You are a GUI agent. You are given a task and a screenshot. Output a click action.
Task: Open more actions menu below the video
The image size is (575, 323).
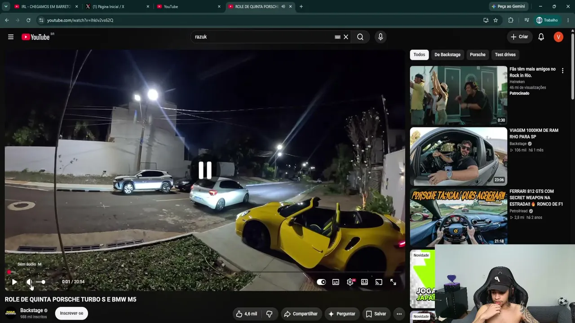(399, 314)
